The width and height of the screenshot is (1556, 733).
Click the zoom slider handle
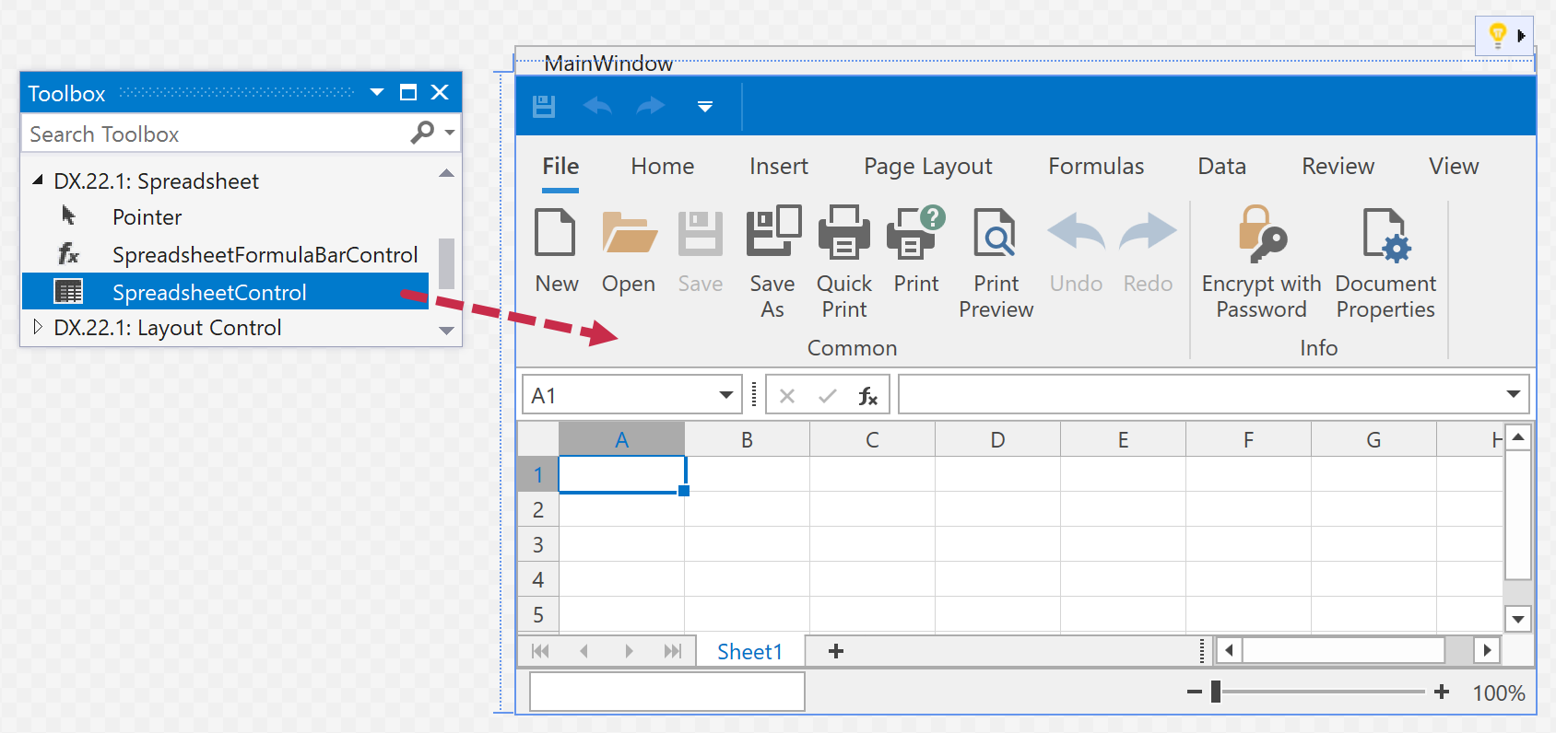point(1216,692)
